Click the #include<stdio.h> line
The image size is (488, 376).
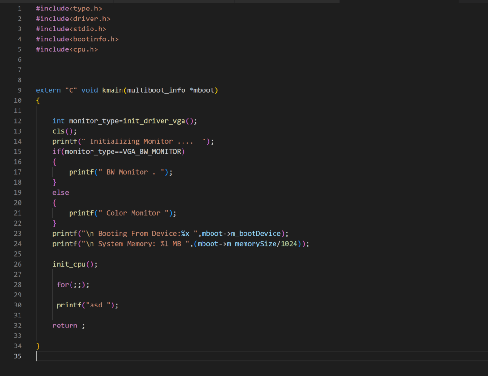71,29
